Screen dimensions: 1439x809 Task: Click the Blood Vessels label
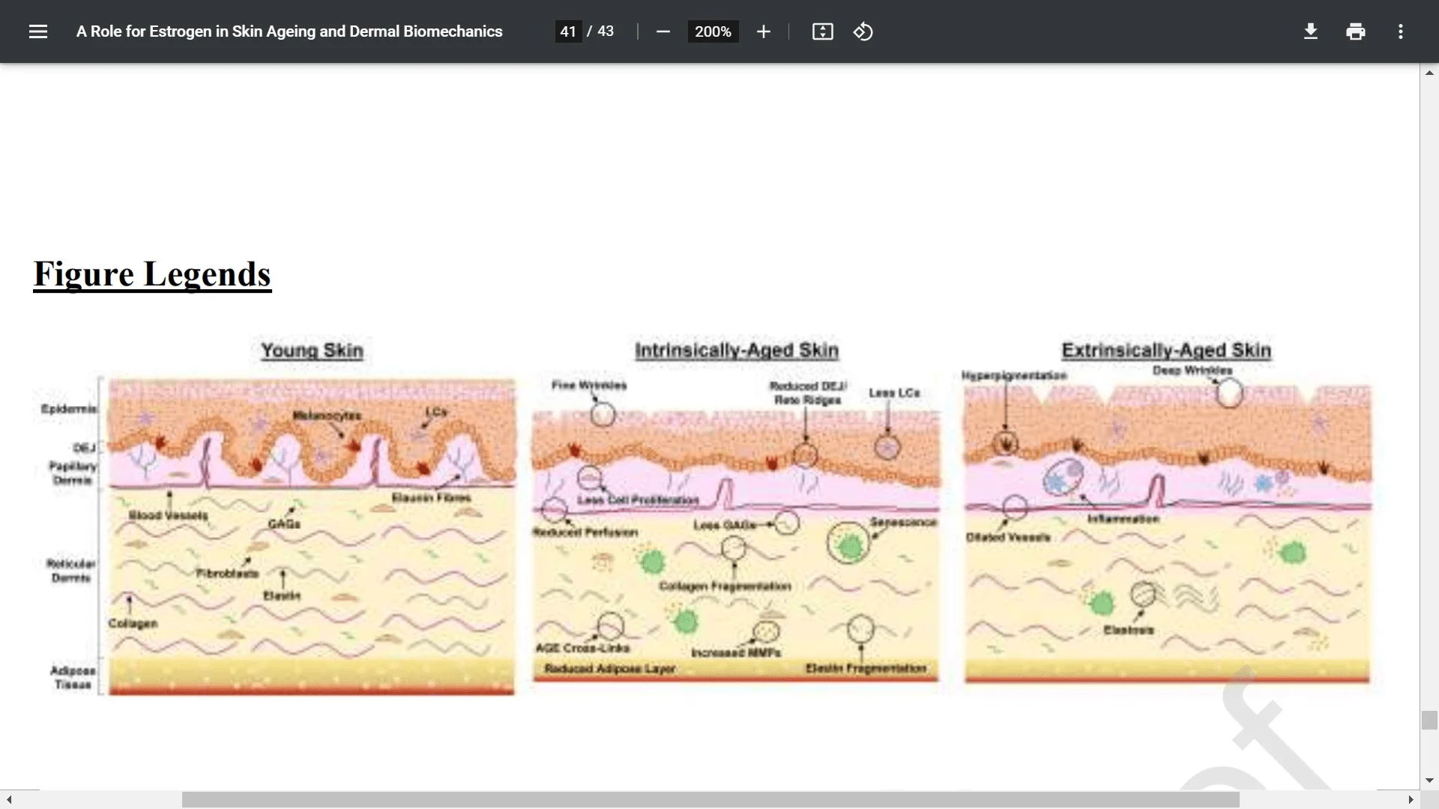168,515
